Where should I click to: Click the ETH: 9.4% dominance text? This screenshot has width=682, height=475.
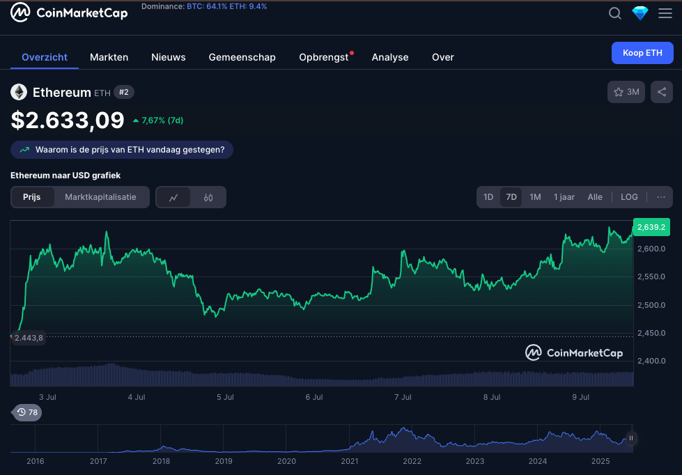tap(247, 6)
